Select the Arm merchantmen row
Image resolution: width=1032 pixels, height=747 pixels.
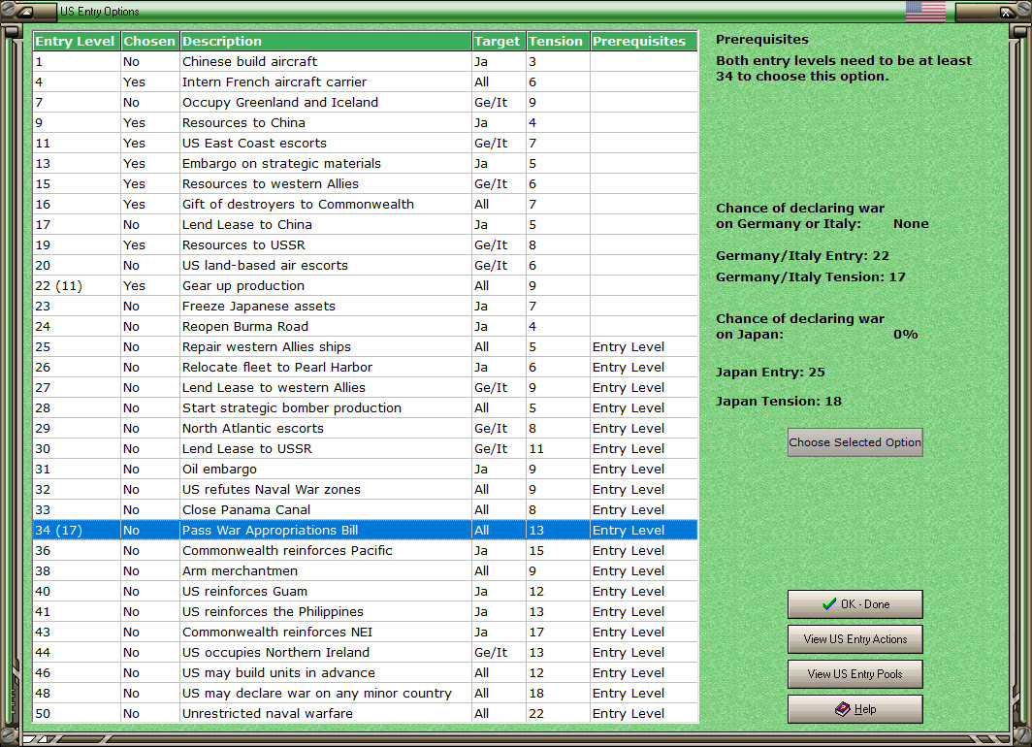click(x=366, y=571)
